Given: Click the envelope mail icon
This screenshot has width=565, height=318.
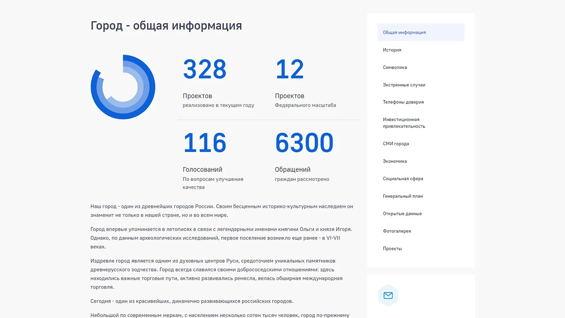Looking at the screenshot, I should pyautogui.click(x=388, y=295).
